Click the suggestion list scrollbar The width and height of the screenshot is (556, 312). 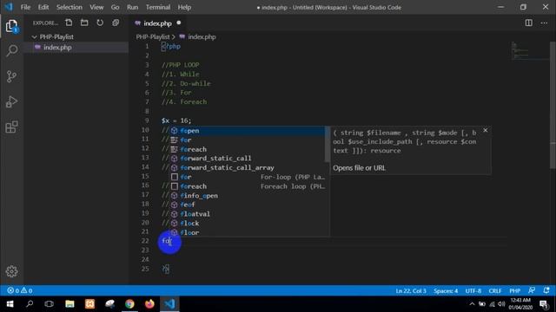[327, 145]
